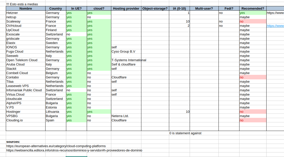Click the UpCloud cell
Viewport: 284px width, 157px height.
[x=26, y=30]
